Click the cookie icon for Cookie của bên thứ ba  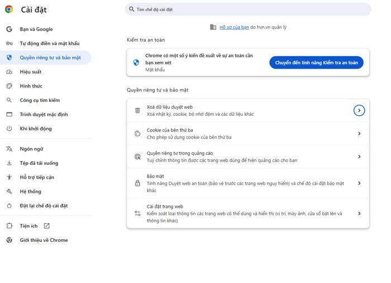pyautogui.click(x=137, y=134)
